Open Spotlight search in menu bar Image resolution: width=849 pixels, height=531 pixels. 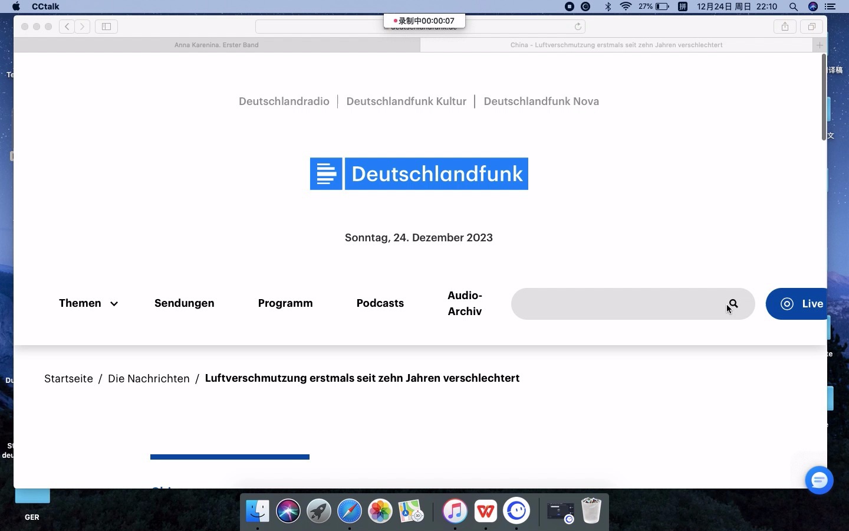click(x=794, y=6)
